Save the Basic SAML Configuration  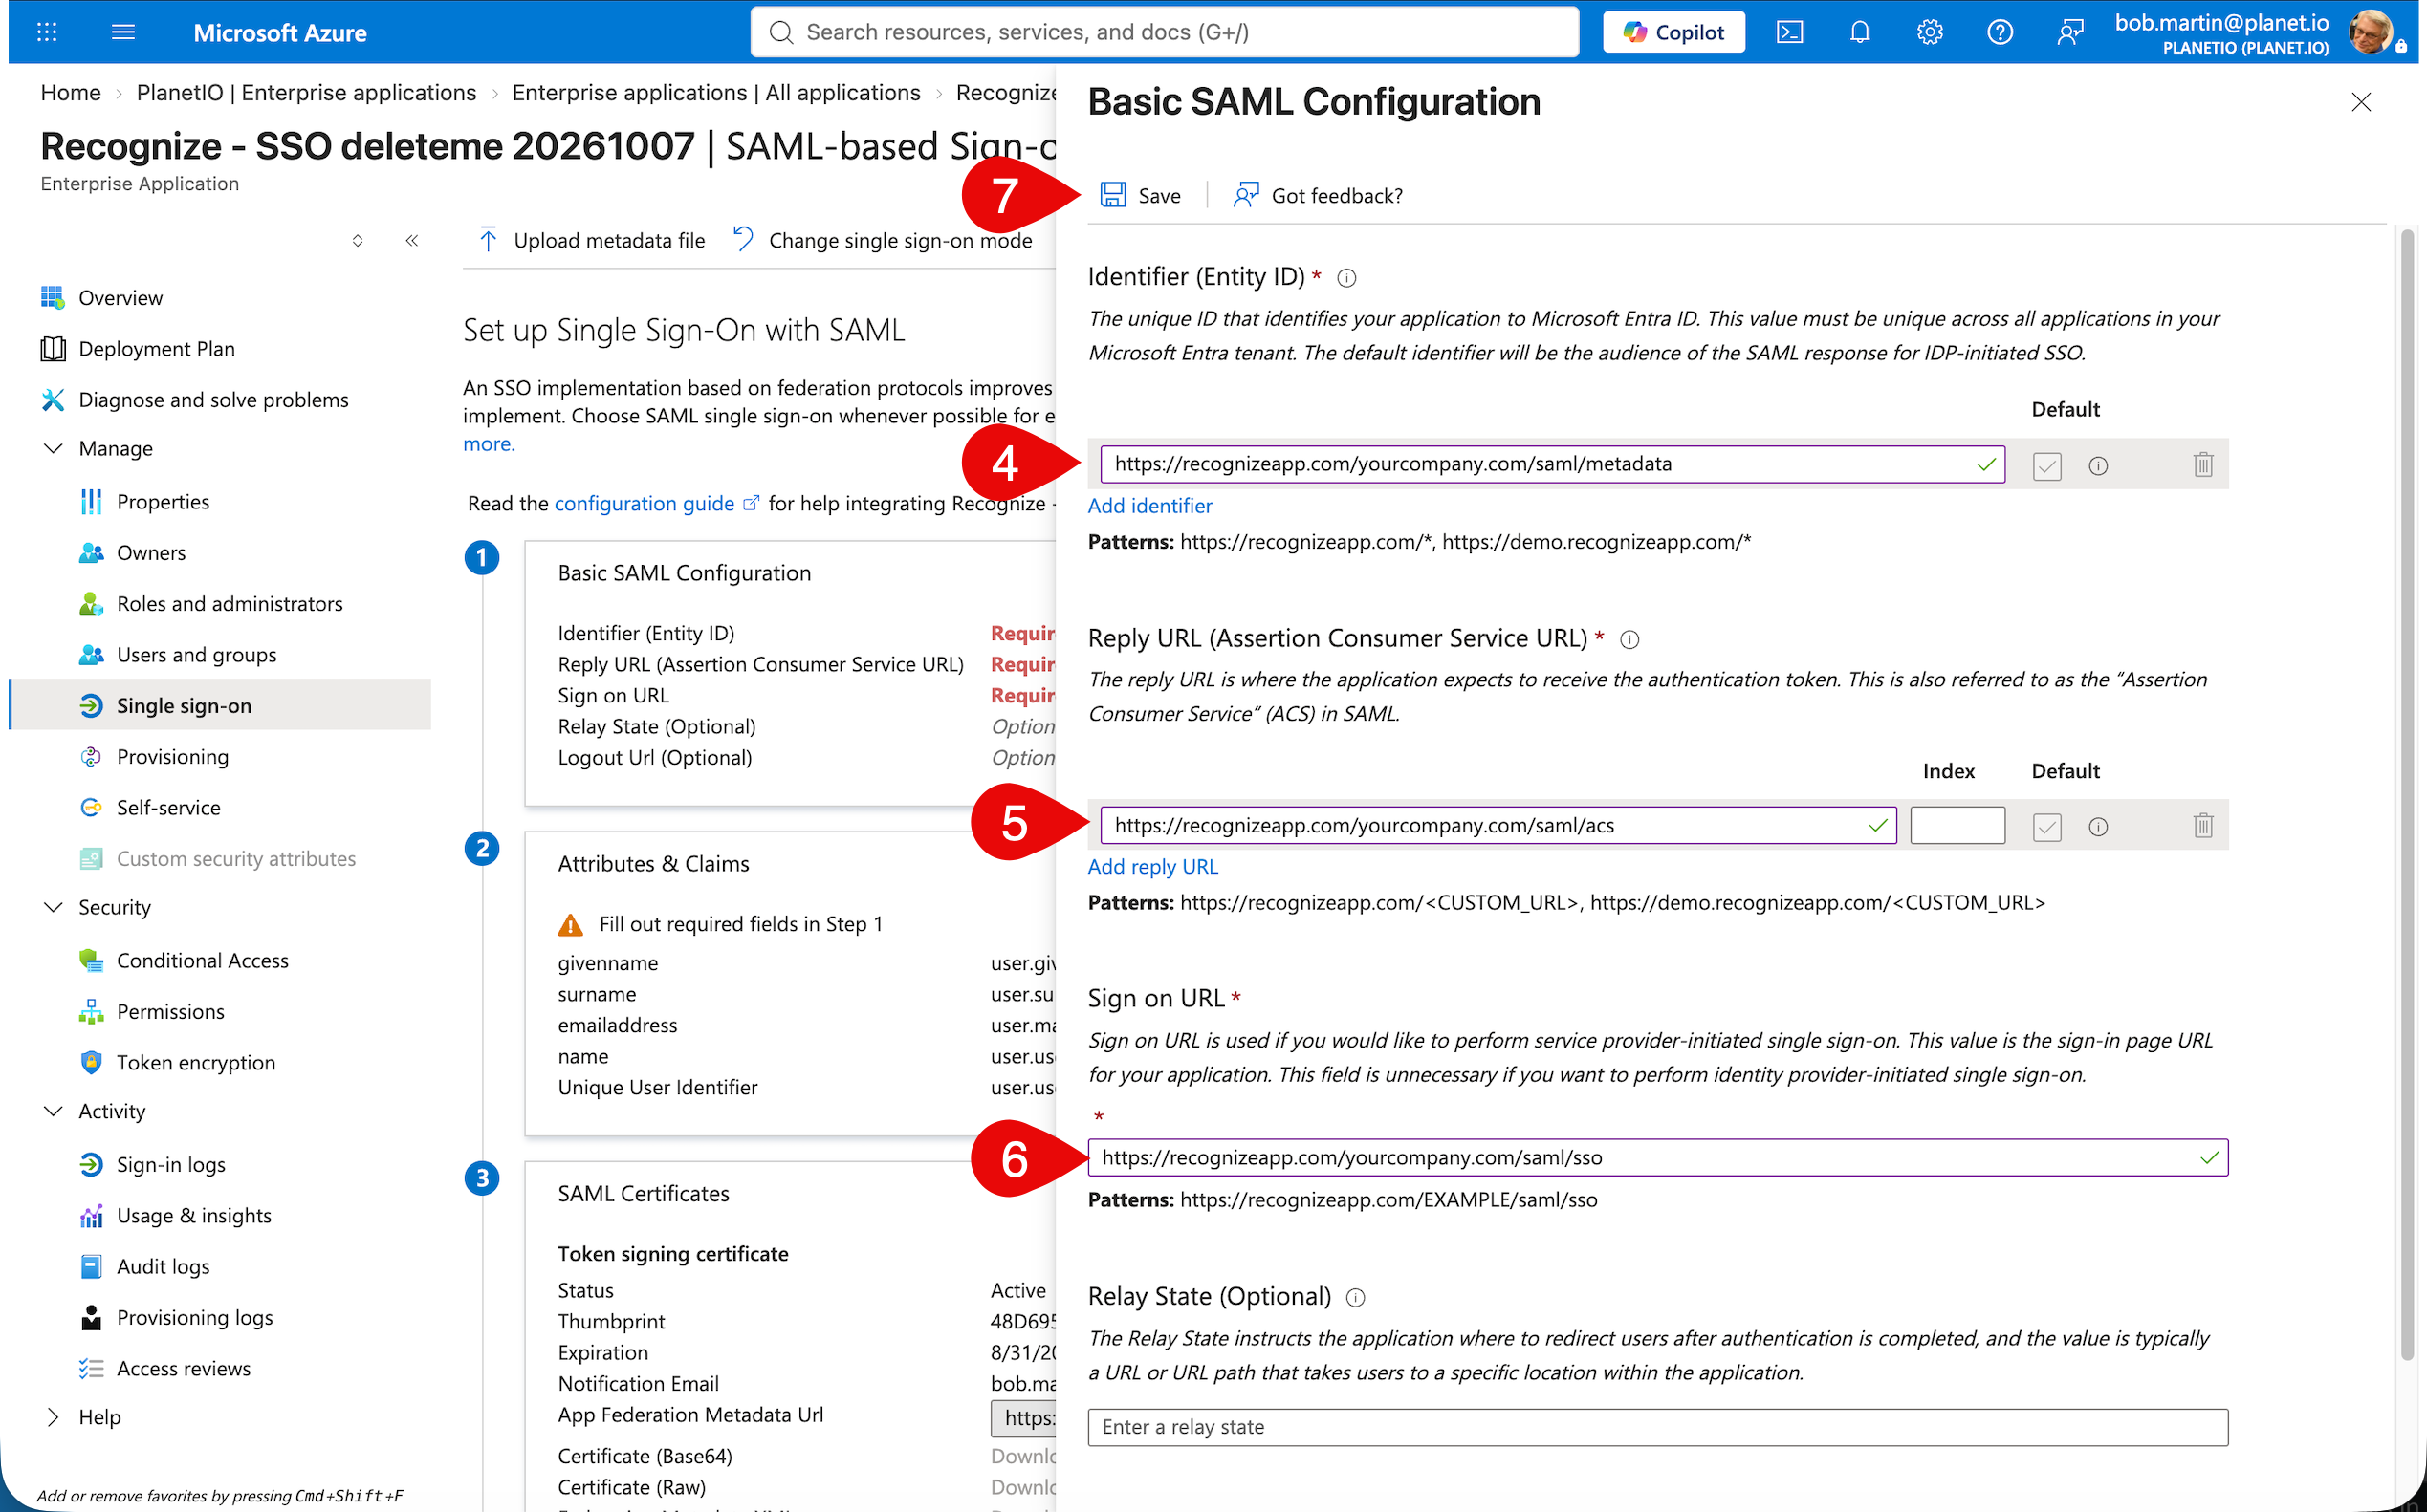1141,195
